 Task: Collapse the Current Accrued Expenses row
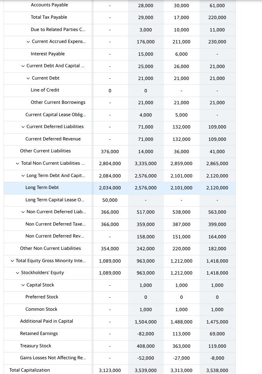27,42
